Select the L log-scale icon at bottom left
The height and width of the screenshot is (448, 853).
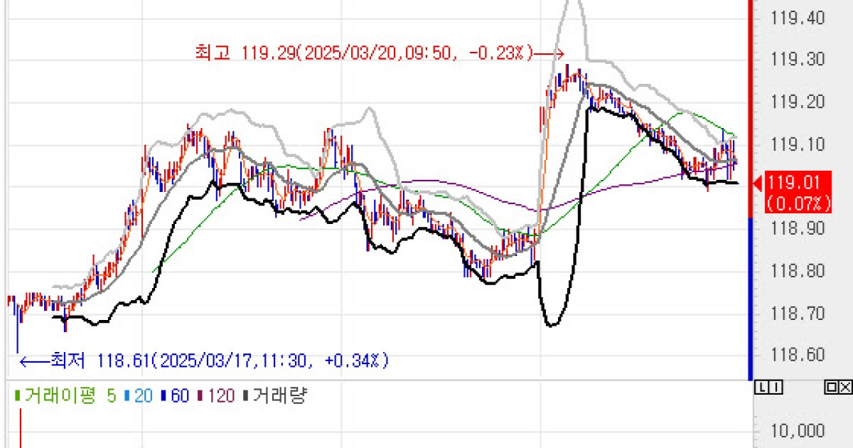point(762,388)
